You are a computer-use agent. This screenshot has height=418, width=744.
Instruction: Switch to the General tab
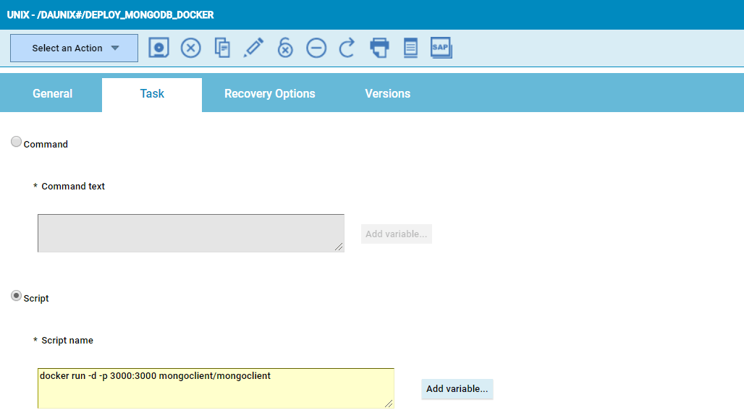pyautogui.click(x=52, y=94)
